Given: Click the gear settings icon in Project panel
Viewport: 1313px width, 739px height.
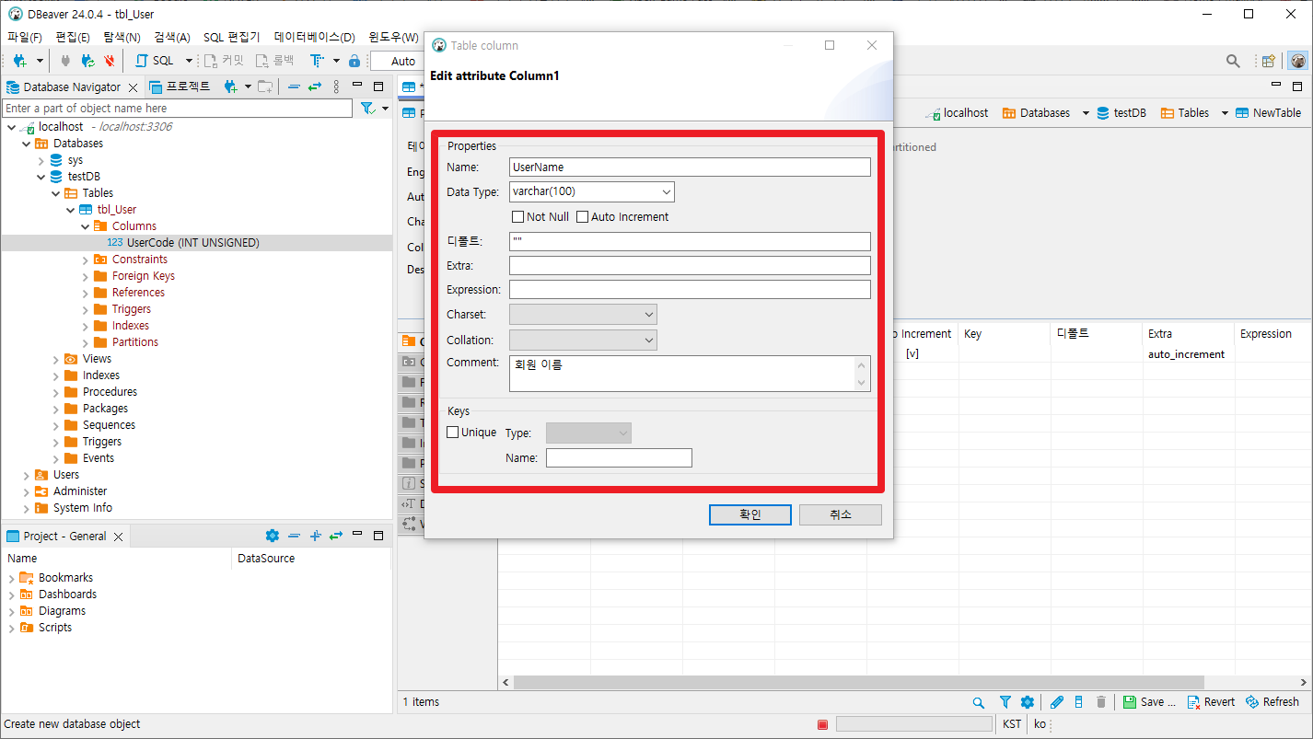Looking at the screenshot, I should tap(272, 536).
